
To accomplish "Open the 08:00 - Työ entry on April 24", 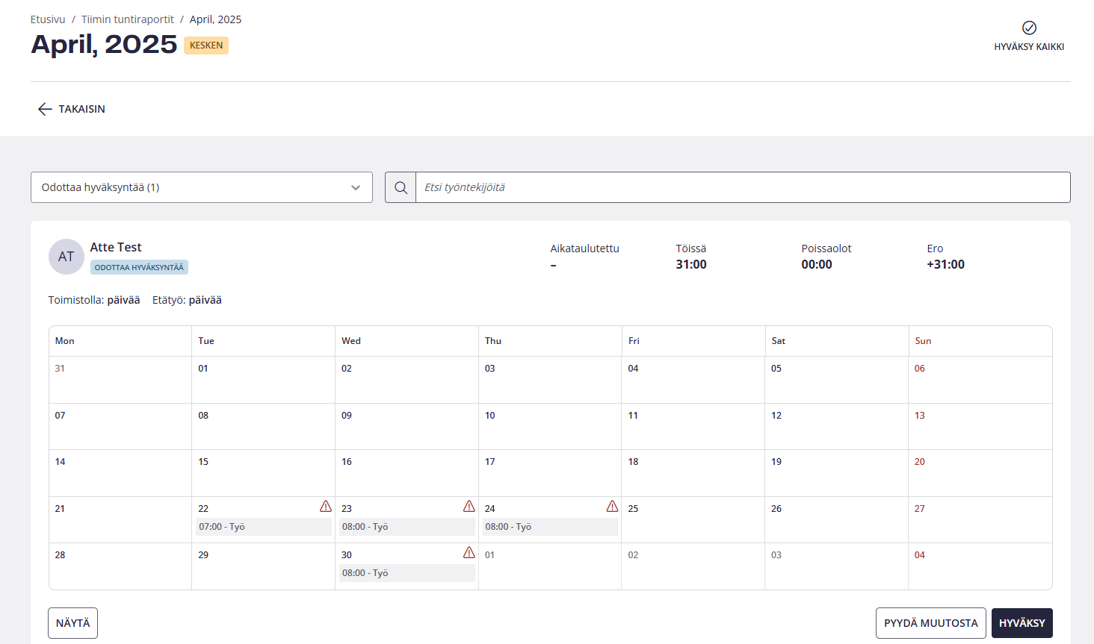I will 551,527.
